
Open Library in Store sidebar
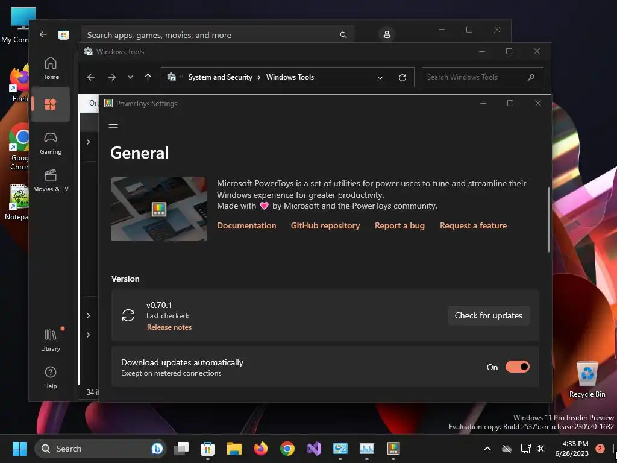coord(51,340)
